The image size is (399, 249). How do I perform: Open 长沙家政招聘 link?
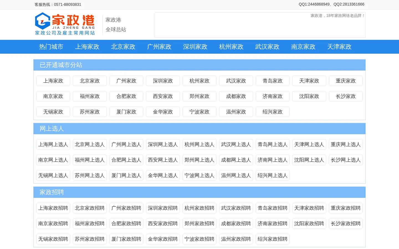[x=346, y=224]
